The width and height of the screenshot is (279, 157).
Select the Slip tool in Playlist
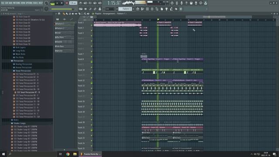[x=76, y=14]
